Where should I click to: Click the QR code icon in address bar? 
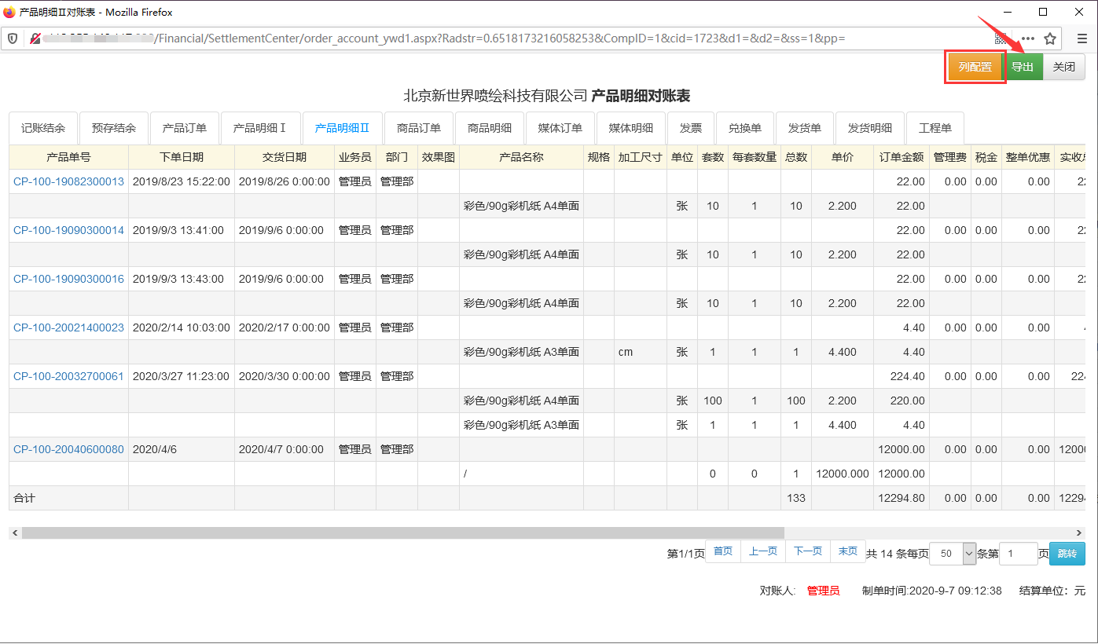click(1001, 38)
